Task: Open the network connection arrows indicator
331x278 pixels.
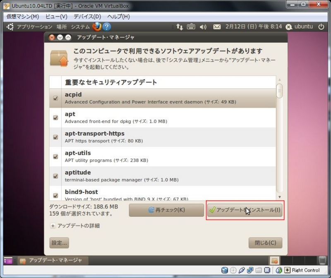Action: 180,27
